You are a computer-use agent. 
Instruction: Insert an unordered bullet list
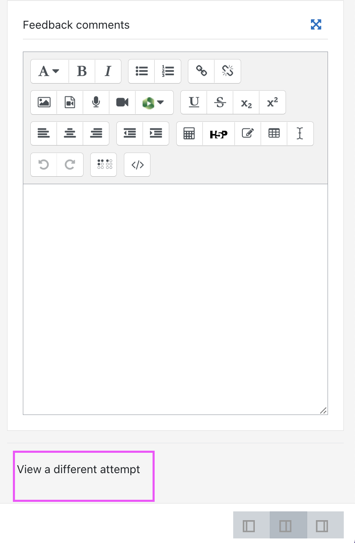click(x=141, y=71)
